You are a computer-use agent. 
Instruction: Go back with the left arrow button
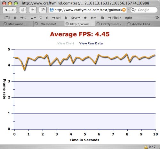coord(6,10)
